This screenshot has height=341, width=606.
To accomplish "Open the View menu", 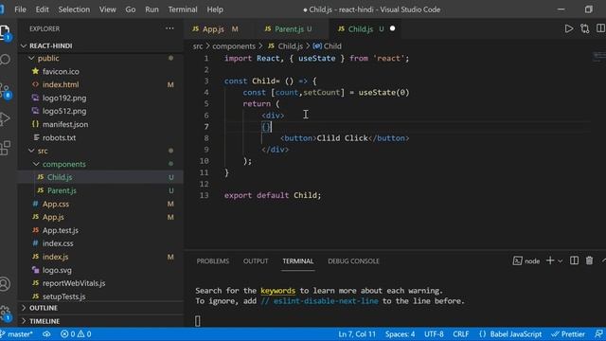I will tap(107, 9).
